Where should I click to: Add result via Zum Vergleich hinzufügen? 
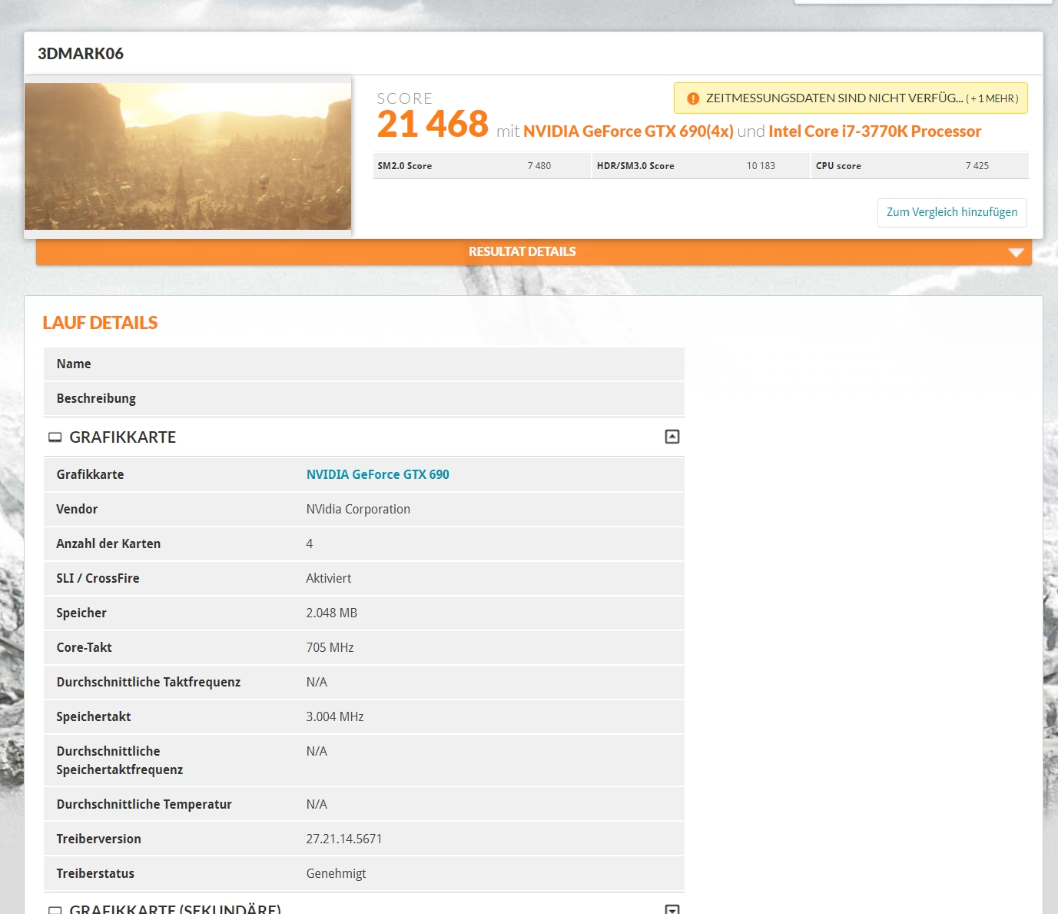(952, 212)
